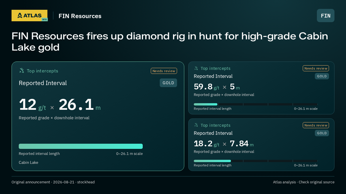Click the drill icon in the 12 g/t card
Viewport: 346px width, 194px height.
point(22,71)
